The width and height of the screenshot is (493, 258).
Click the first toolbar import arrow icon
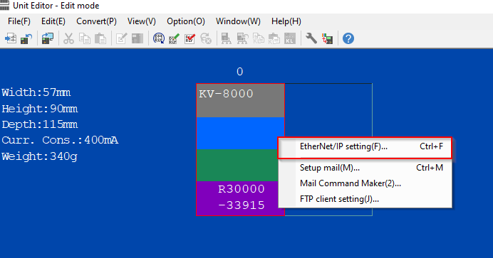point(11,39)
